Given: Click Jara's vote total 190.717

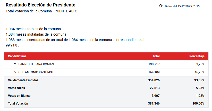Looking at the screenshot, I should 154,64.
